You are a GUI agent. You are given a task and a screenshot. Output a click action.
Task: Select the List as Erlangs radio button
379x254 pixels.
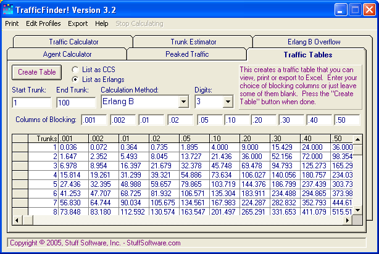[x=75, y=80]
